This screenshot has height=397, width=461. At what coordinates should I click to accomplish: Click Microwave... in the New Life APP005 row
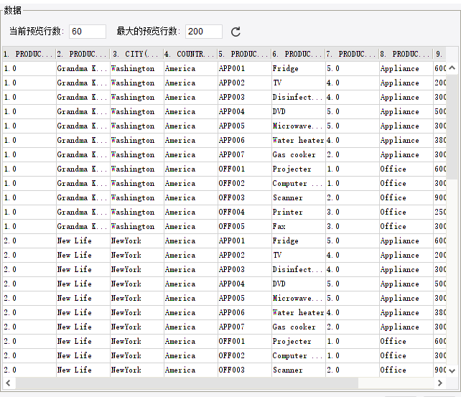(298, 299)
